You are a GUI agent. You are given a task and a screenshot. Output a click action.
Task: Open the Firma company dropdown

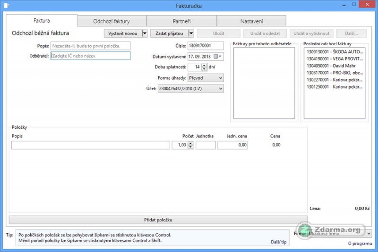(339, 234)
